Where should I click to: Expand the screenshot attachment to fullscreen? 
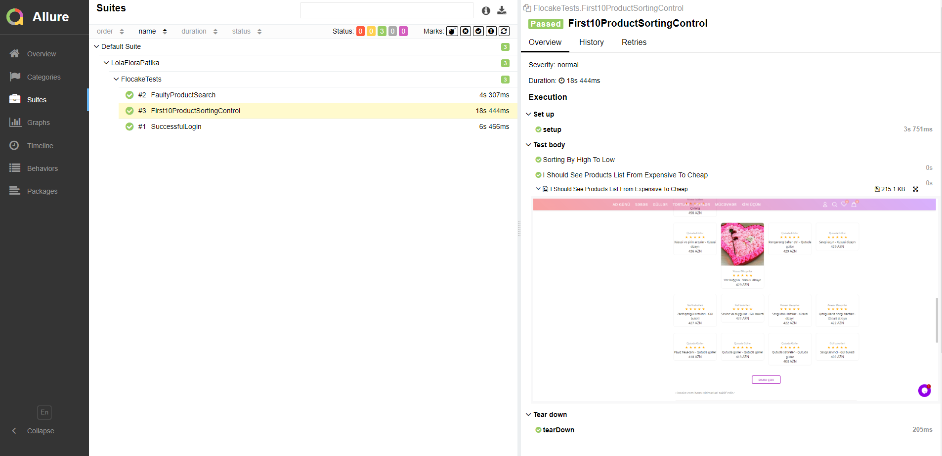click(x=915, y=189)
